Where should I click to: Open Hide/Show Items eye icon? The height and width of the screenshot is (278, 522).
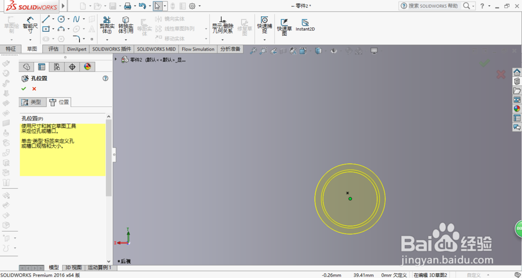334,51
